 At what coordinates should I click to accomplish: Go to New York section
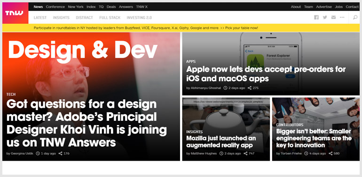tap(76, 7)
